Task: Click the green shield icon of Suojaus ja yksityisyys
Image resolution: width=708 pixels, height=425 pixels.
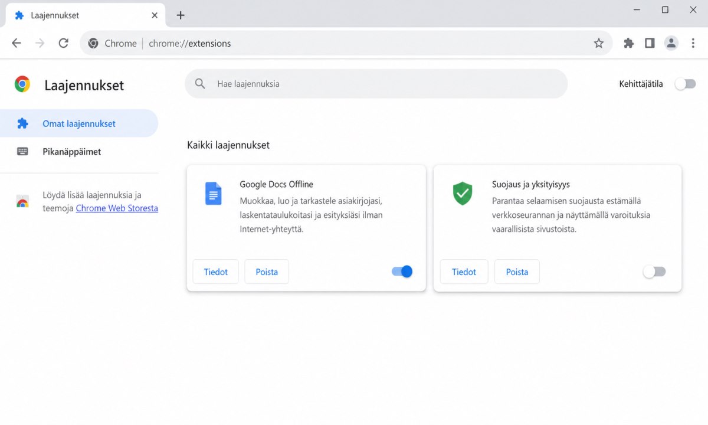Action: [x=463, y=194]
